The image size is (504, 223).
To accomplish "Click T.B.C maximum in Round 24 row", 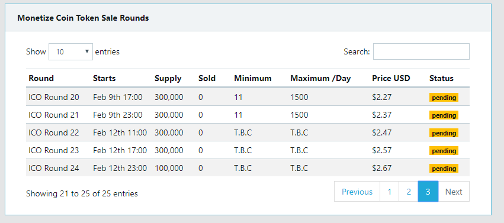I will click(x=299, y=168).
